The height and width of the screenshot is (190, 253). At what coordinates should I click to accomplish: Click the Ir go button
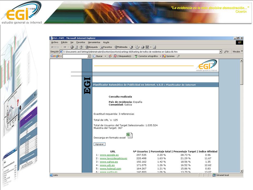point(227,52)
